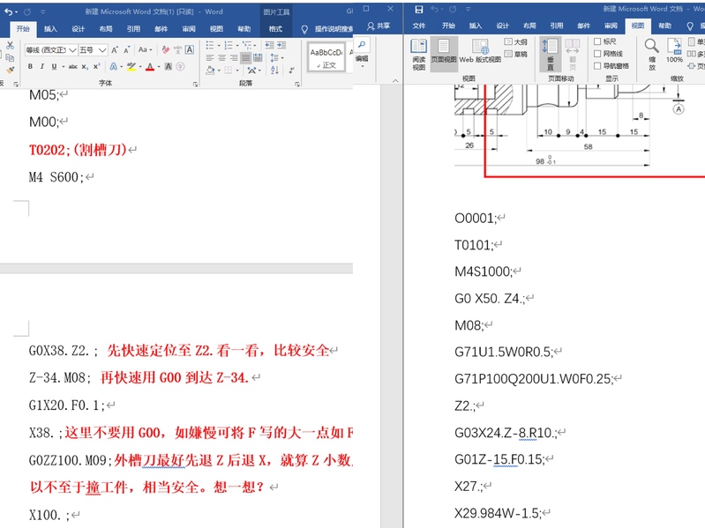
Task: Click the Bold button in left ribbon
Action: point(30,67)
